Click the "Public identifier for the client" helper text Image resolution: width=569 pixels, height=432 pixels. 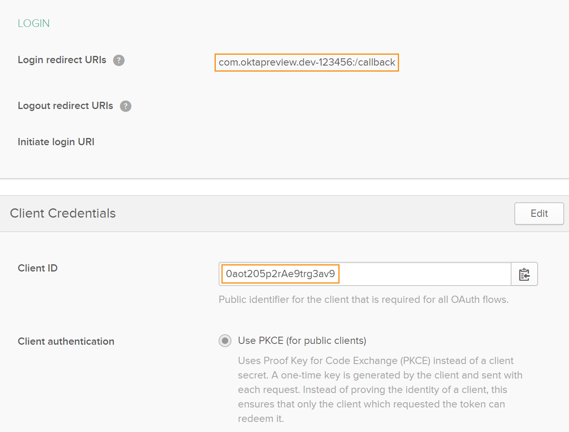pos(363,300)
